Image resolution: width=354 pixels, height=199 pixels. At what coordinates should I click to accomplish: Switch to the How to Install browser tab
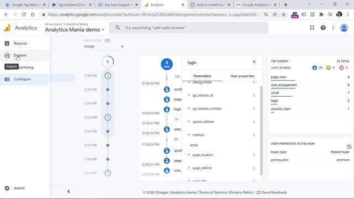tap(210, 5)
